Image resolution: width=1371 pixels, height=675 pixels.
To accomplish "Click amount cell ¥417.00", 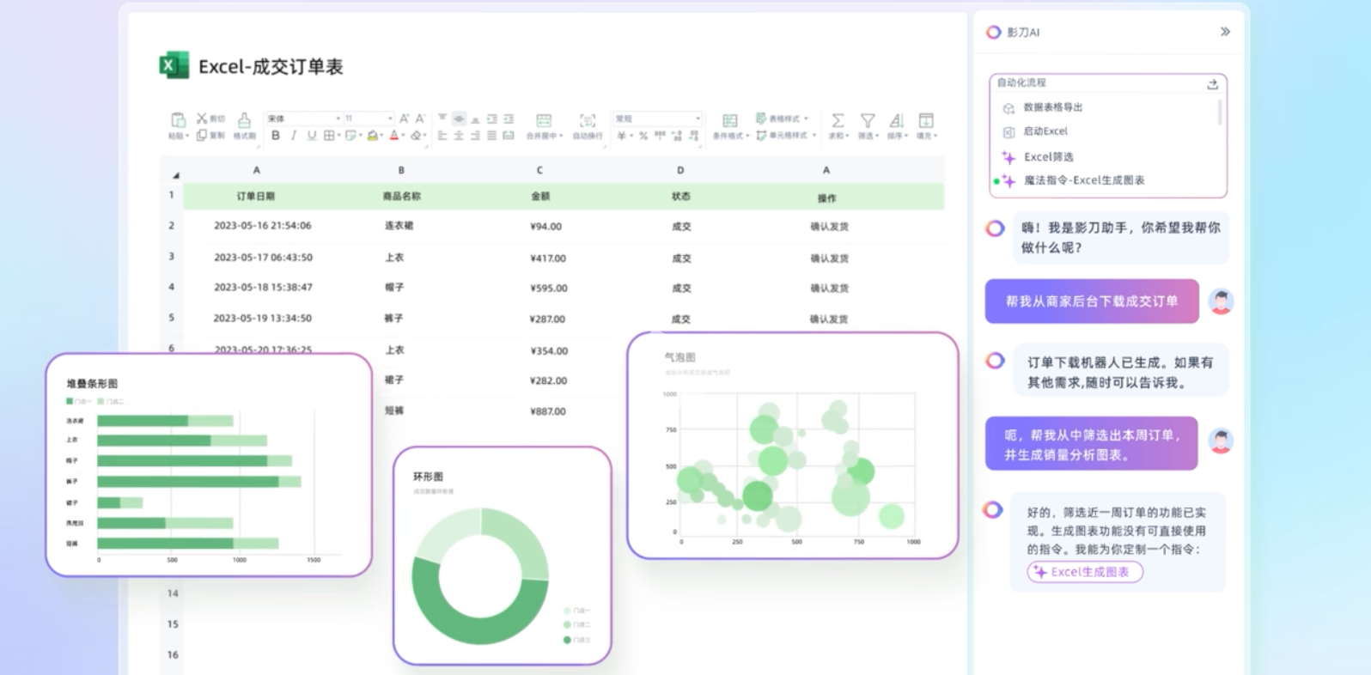I will pos(548,258).
